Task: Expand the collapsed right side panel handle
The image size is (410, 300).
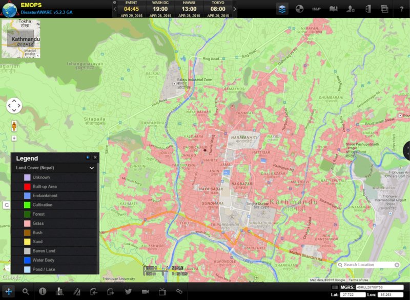Action: [x=407, y=150]
